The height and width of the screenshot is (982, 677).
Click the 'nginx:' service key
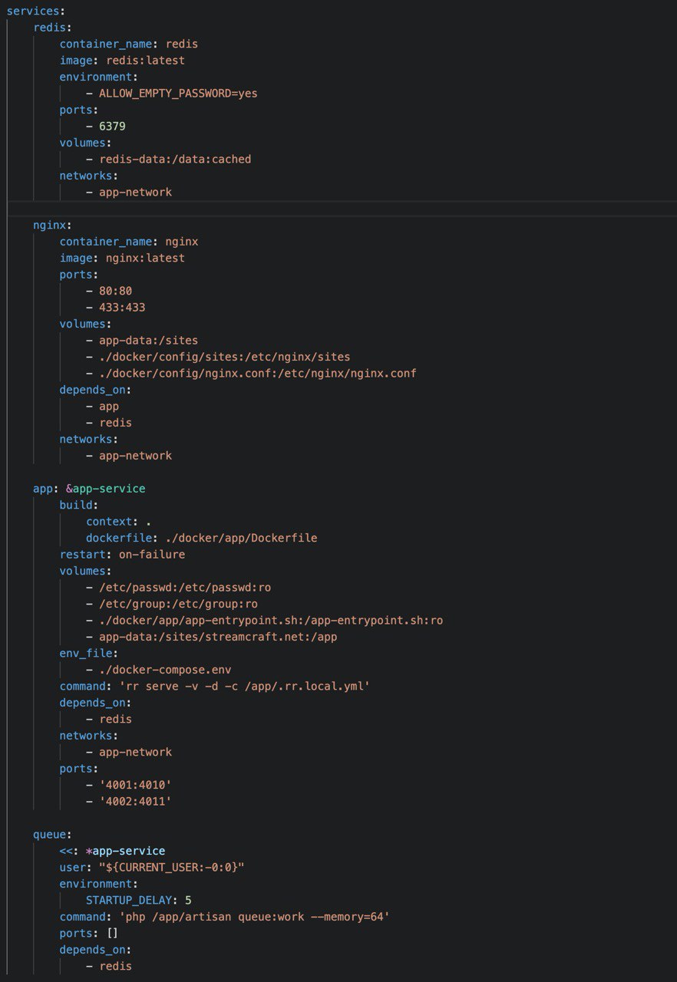point(52,225)
